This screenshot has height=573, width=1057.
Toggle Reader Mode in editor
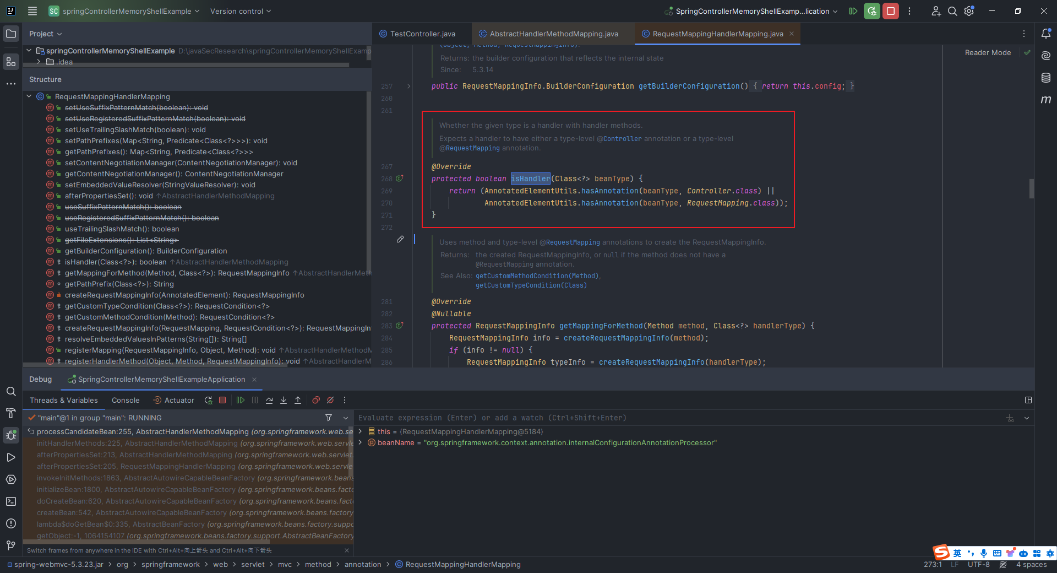coord(988,53)
